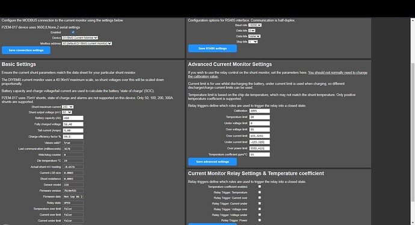Click the Tail current (Amps) field
Image resolution: width=415 pixels, height=225 pixels.
(x=73, y=130)
